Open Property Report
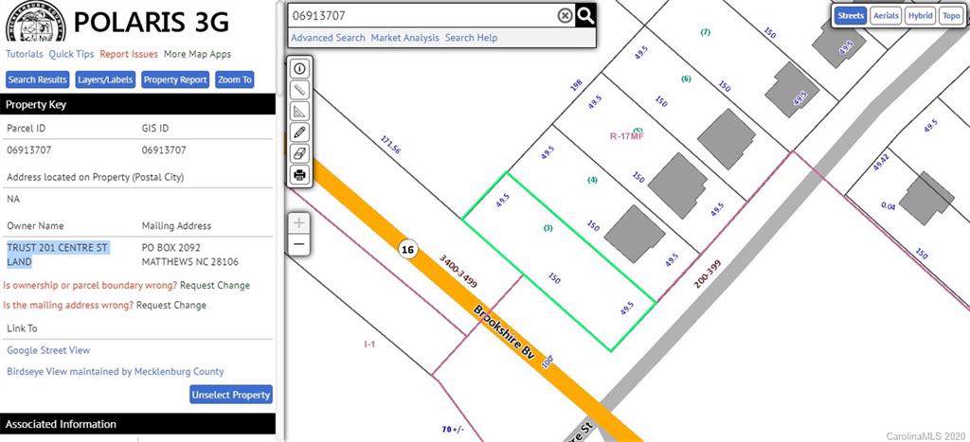This screenshot has width=970, height=442. [175, 80]
